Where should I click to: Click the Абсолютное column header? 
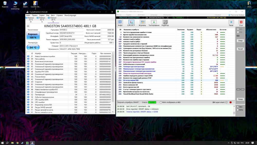click(211, 30)
